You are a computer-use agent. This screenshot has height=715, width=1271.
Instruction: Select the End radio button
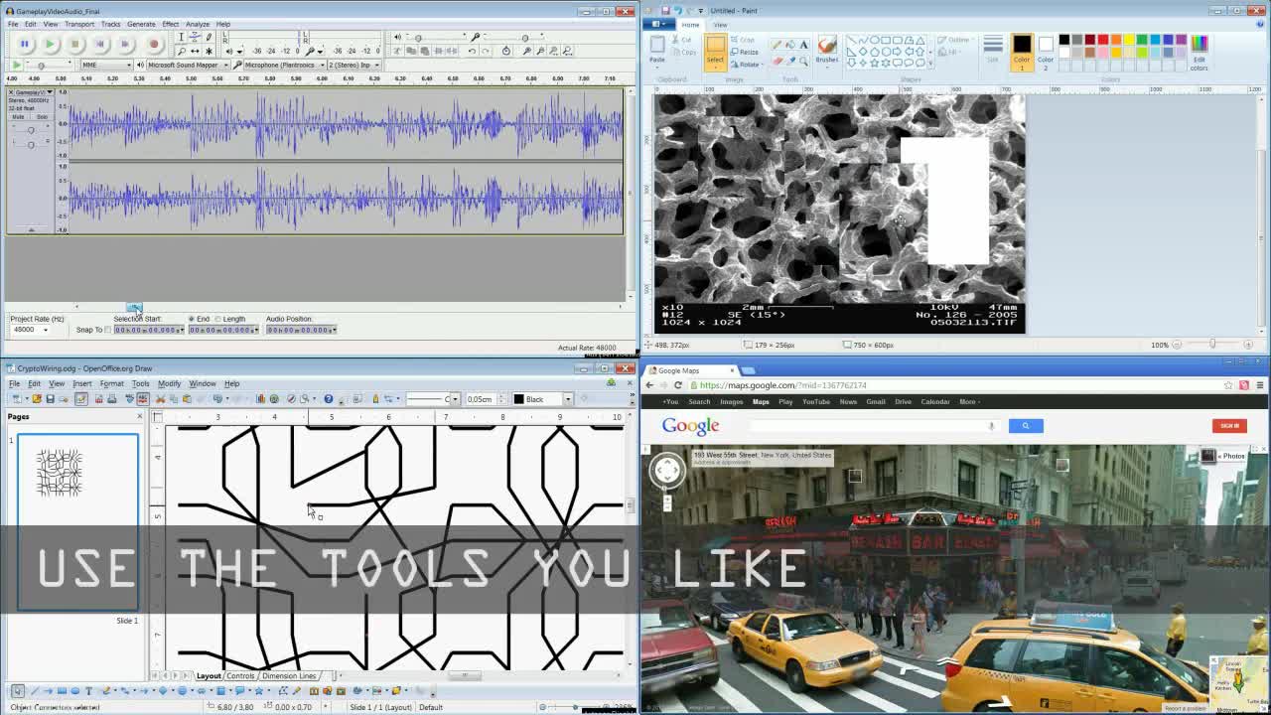[192, 319]
